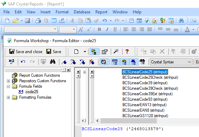Open the Edit menu
The height and width of the screenshot is (137, 199).
pos(18,12)
